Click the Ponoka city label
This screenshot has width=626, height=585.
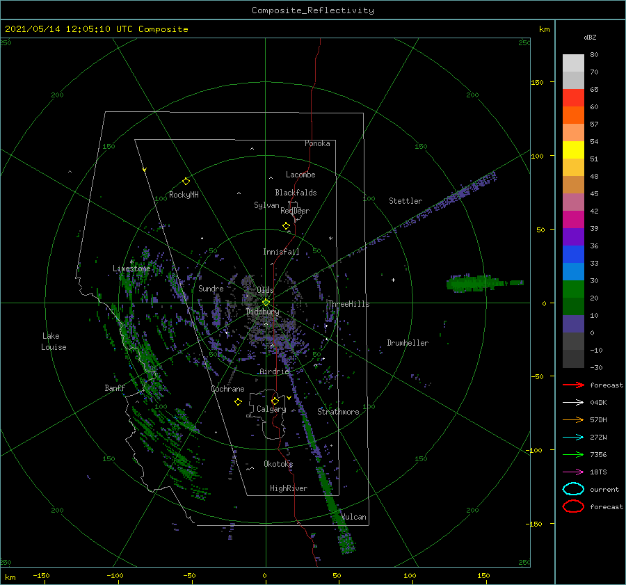(317, 143)
